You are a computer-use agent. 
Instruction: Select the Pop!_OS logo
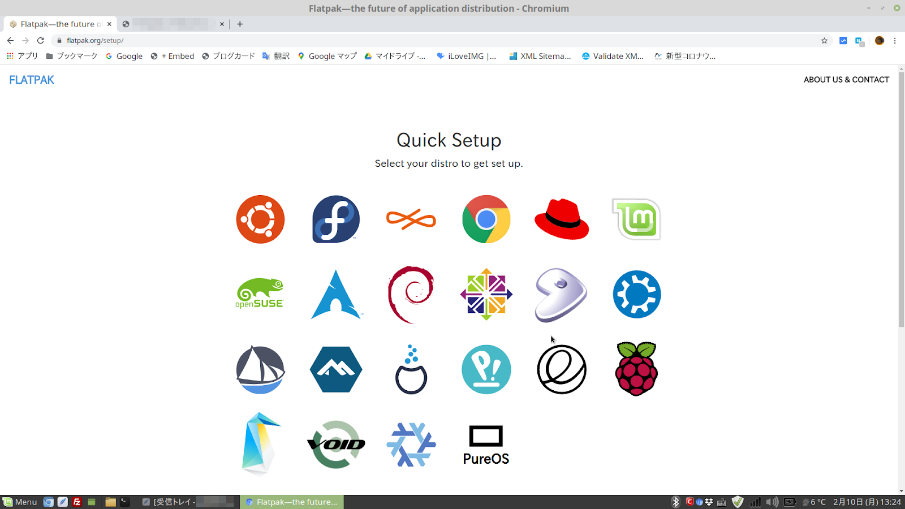[x=486, y=370]
